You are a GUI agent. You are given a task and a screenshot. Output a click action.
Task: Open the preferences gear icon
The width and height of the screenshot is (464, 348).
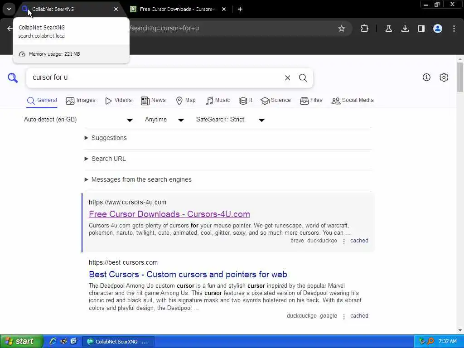(x=444, y=77)
